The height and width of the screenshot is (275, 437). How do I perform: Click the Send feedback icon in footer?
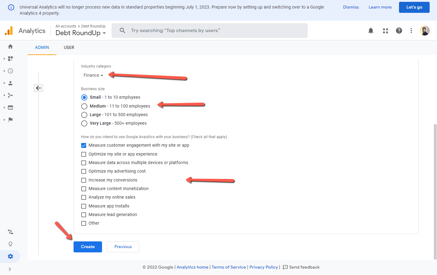click(x=285, y=267)
